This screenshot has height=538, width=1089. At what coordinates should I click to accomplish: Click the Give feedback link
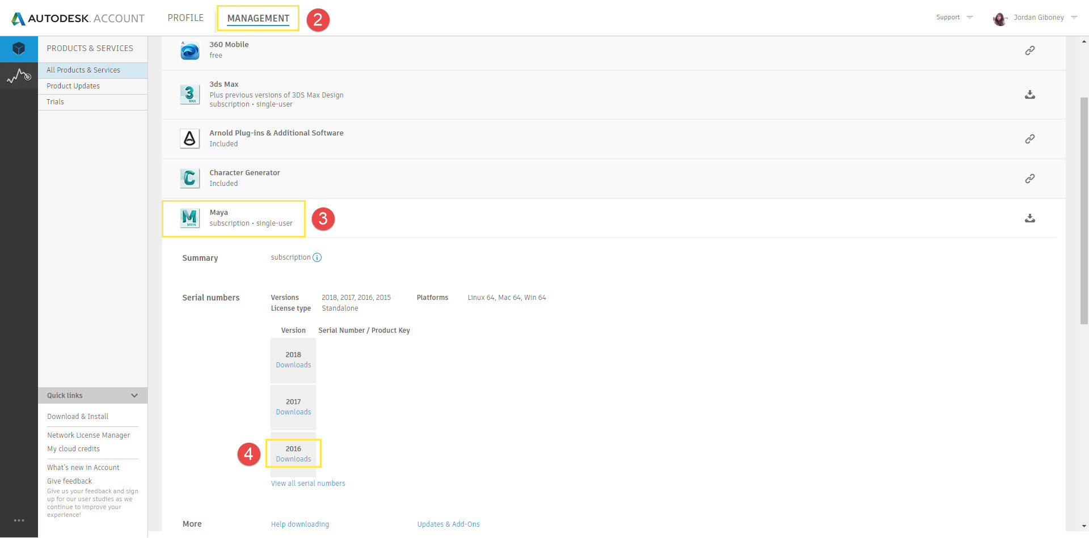point(69,481)
